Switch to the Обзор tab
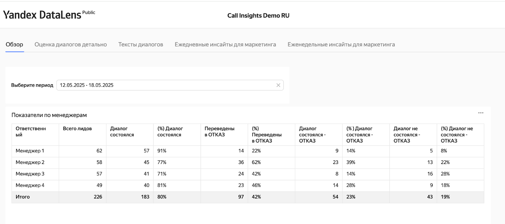 click(x=15, y=45)
